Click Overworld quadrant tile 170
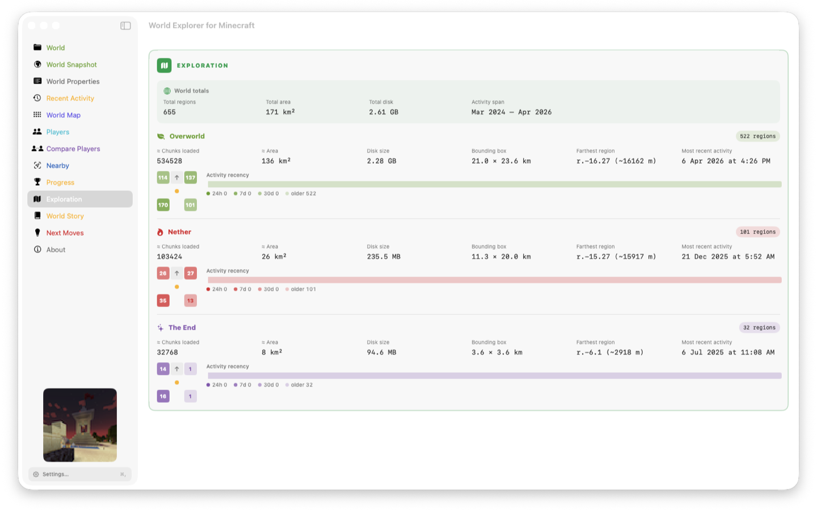This screenshot has height=510, width=817. (x=163, y=205)
